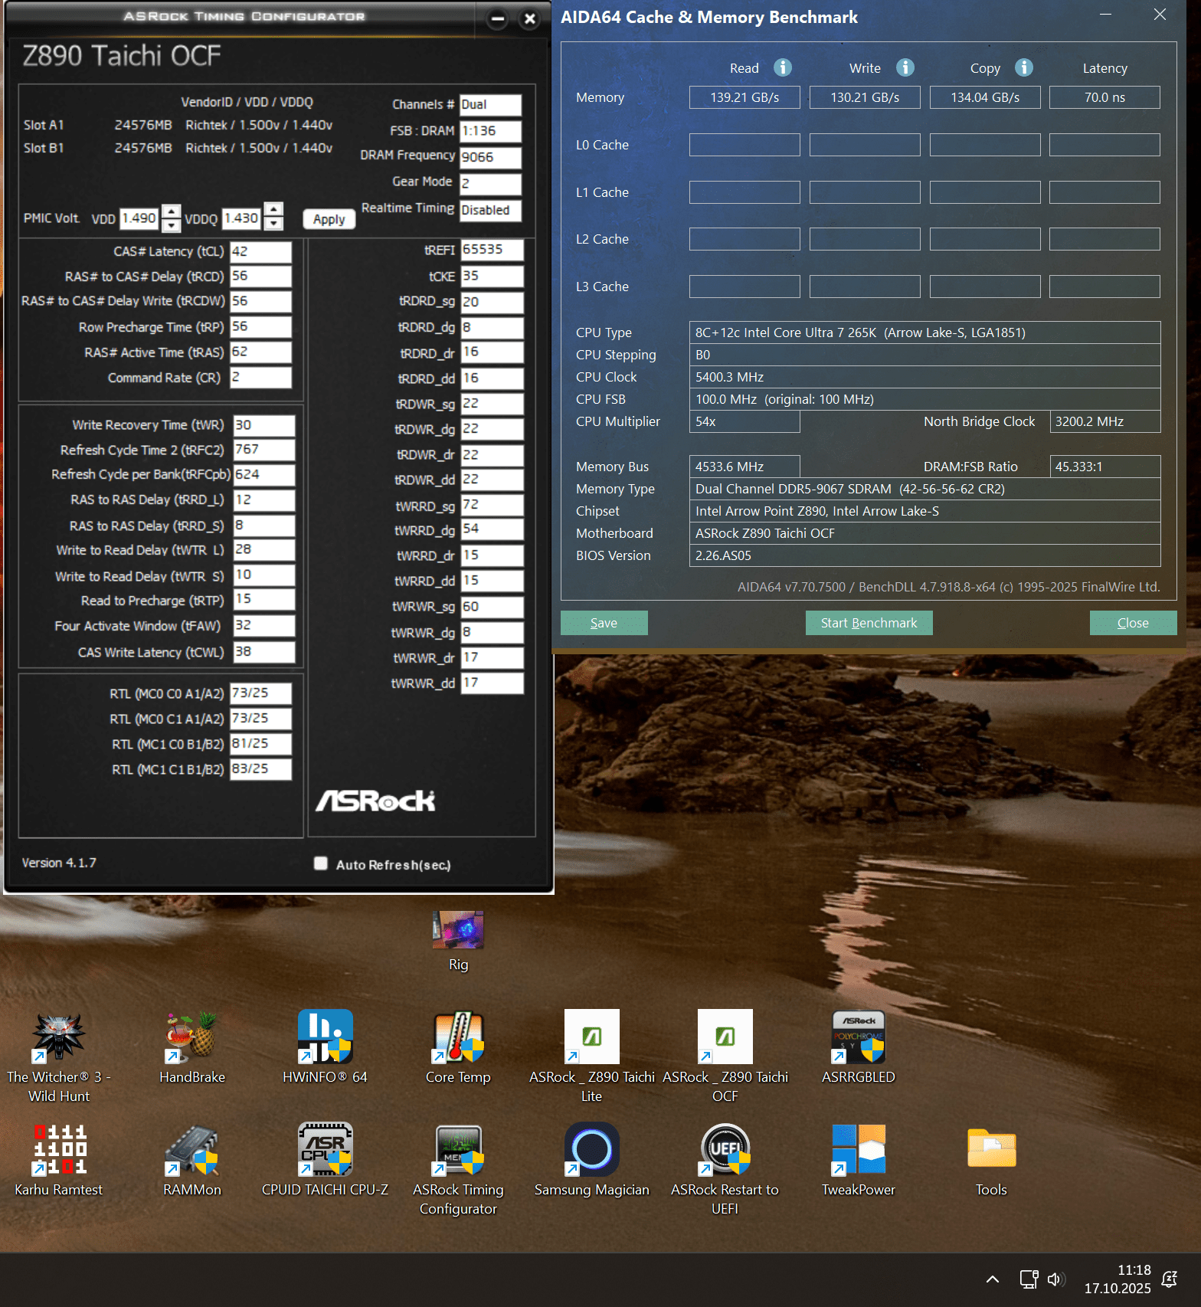This screenshot has width=1201, height=1307.
Task: Click the VDDQ voltage field 1.430
Action: (241, 218)
